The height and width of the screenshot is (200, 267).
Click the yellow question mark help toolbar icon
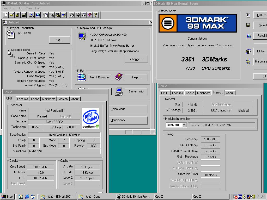96,15
